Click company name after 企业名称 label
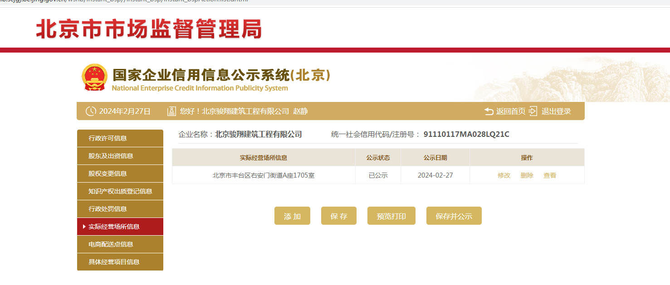Image resolution: width=670 pixels, height=285 pixels. tap(258, 134)
